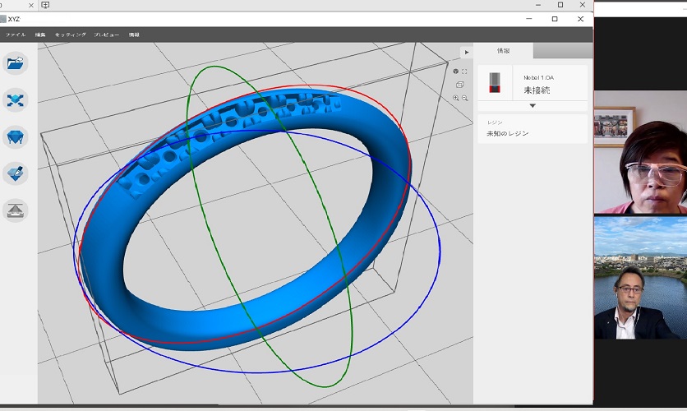Image resolution: width=687 pixels, height=411 pixels.
Task: Select the gem edit pen tool icon
Action: 16,173
